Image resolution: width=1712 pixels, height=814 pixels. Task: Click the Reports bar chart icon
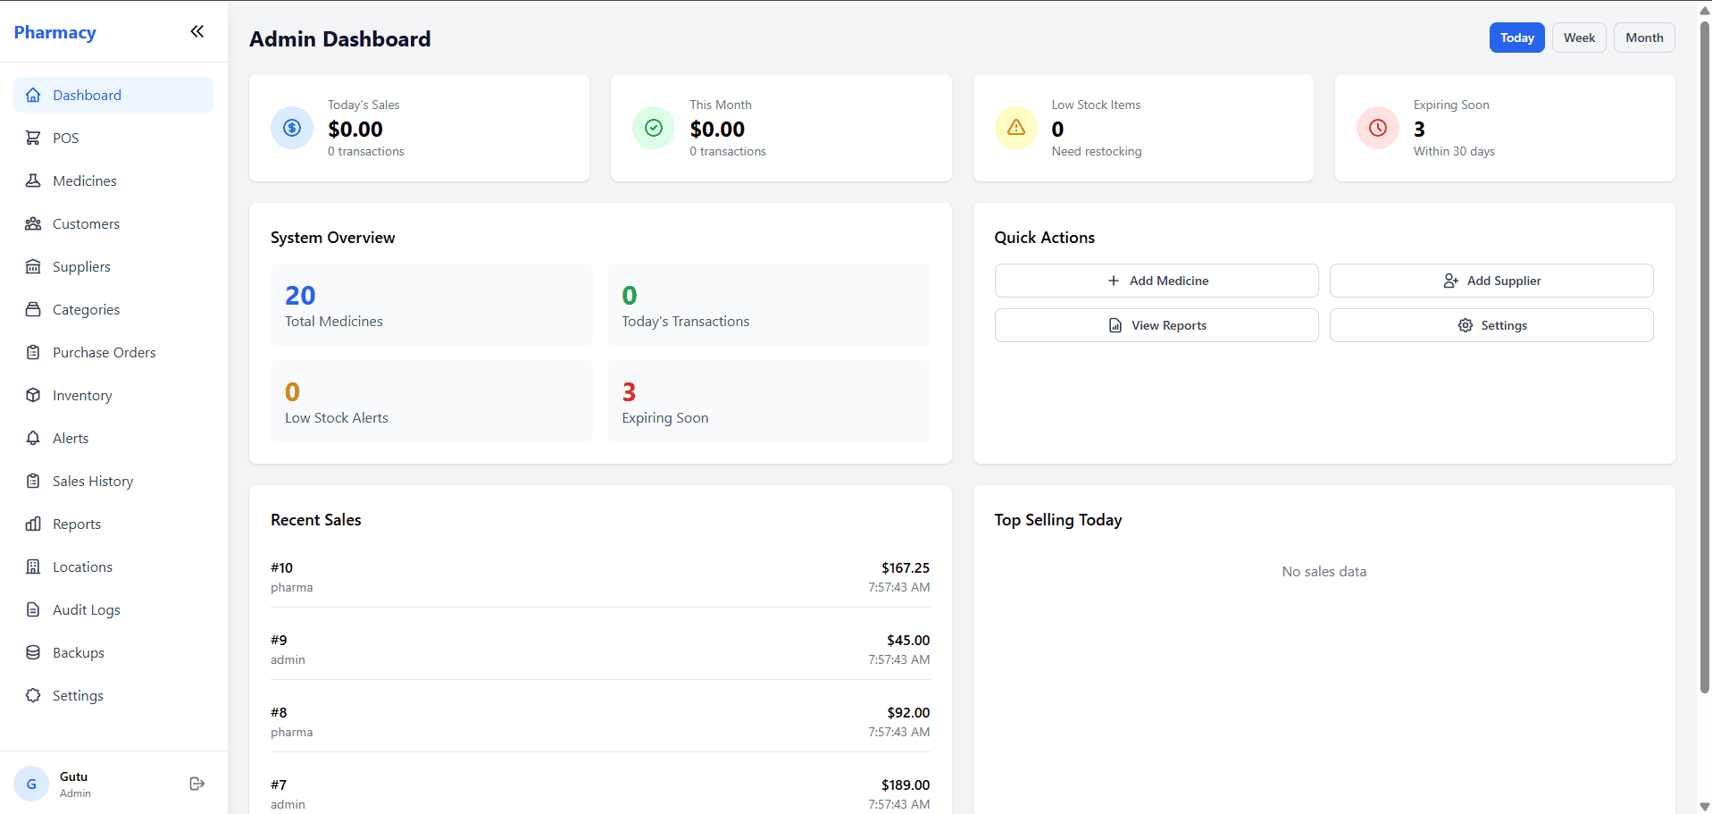coord(33,524)
